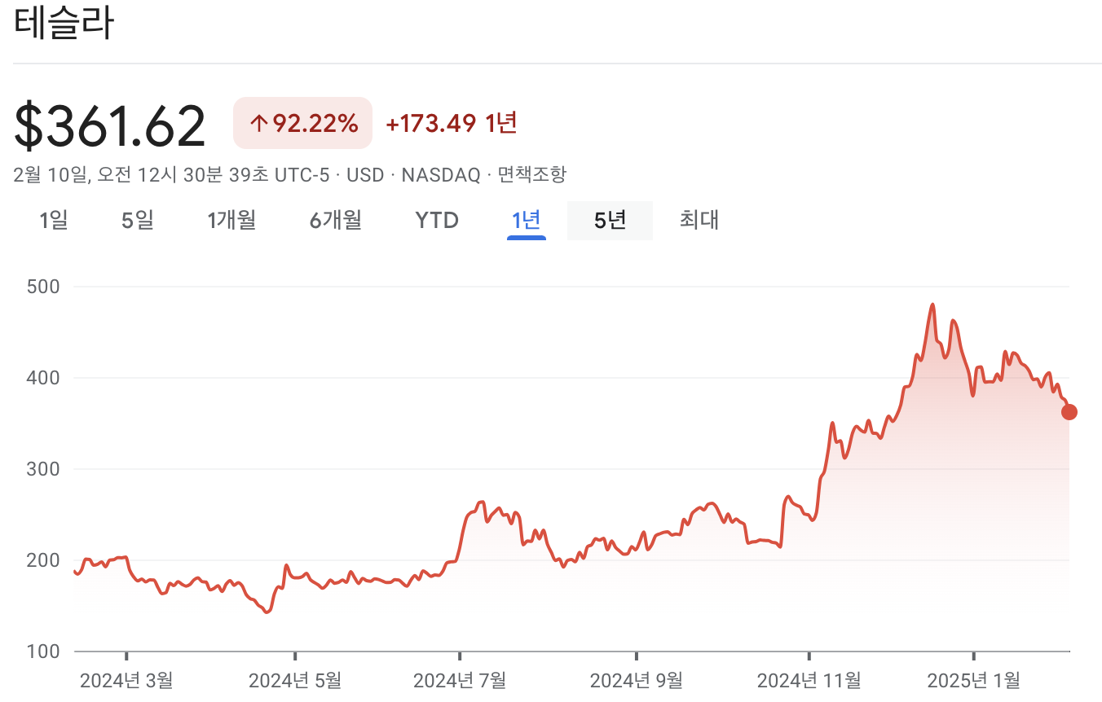Click the NASDAQ exchange label
This screenshot has height=702, width=1102.
pyautogui.click(x=440, y=174)
